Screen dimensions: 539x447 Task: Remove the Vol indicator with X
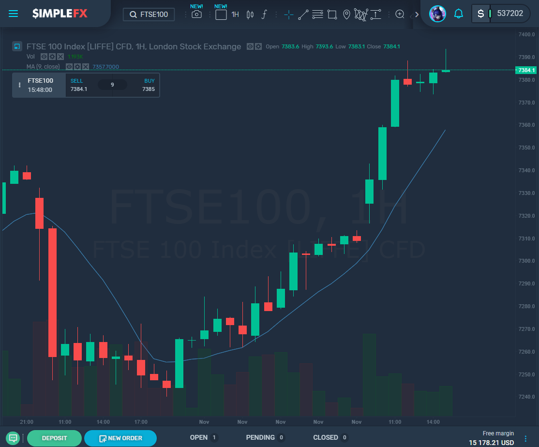click(60, 57)
